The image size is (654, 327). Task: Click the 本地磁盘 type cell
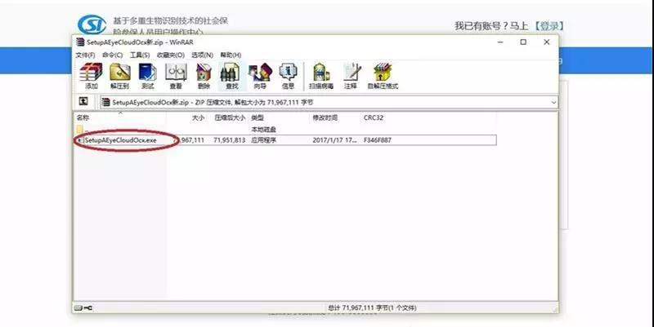tap(263, 130)
